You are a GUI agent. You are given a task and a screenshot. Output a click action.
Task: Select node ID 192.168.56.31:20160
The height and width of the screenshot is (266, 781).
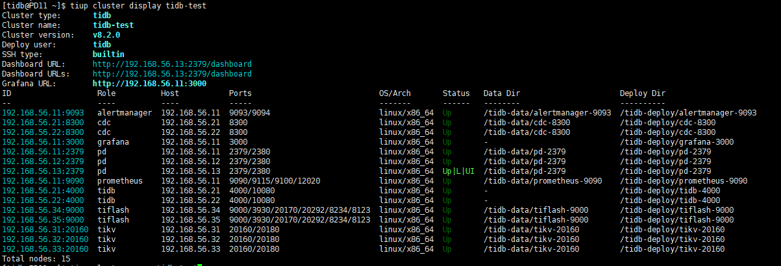point(45,230)
